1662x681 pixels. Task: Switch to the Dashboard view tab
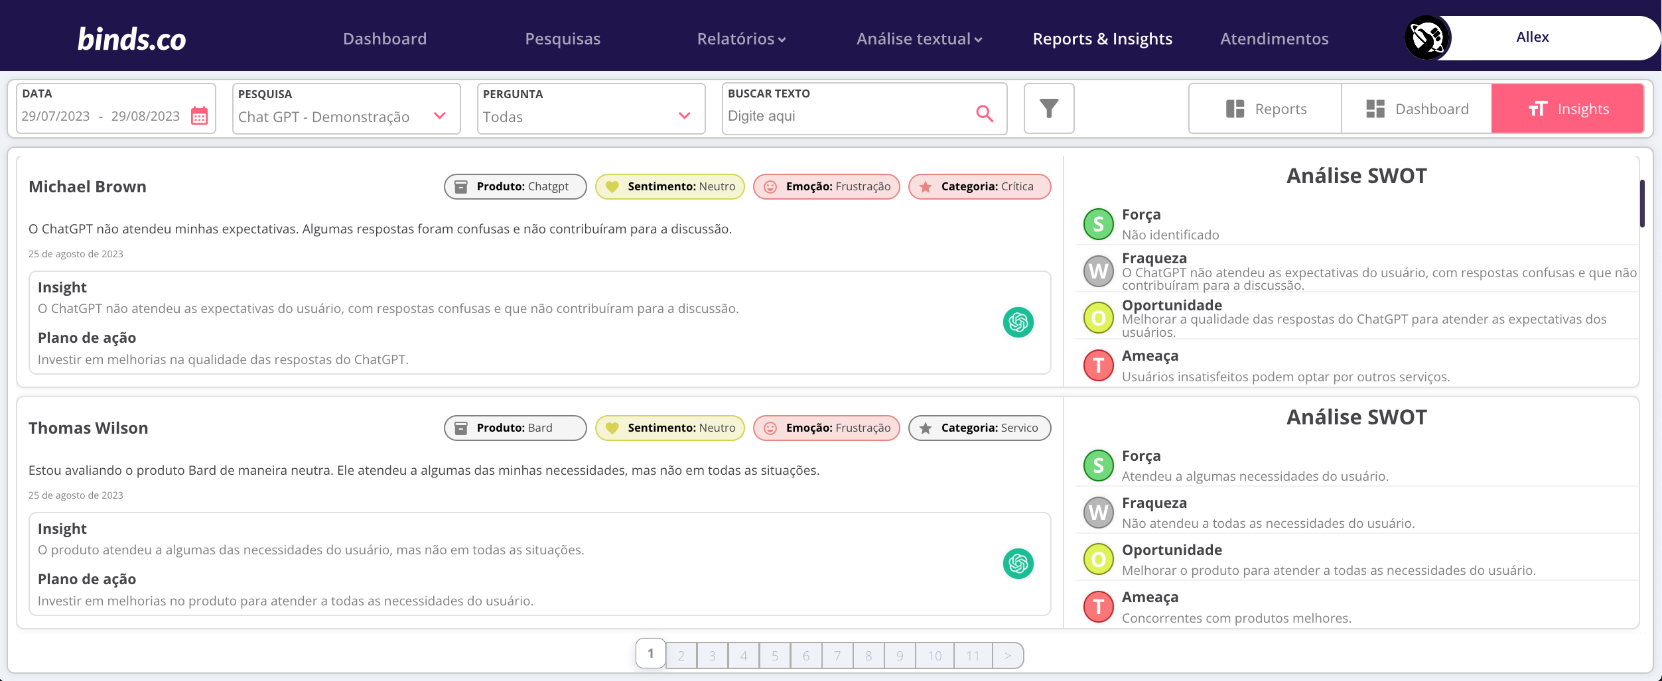click(x=1417, y=109)
